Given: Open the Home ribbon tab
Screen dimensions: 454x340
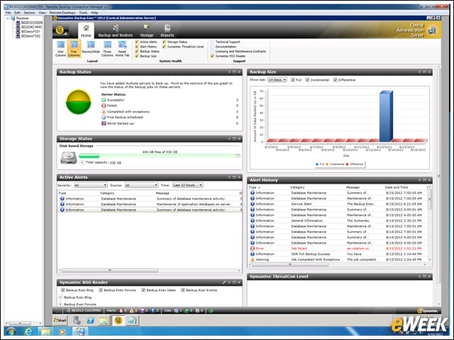Looking at the screenshot, I should 86,31.
